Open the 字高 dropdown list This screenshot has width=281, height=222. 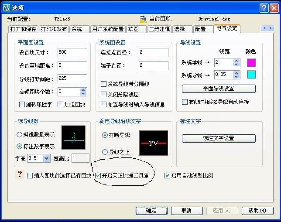click(46, 158)
